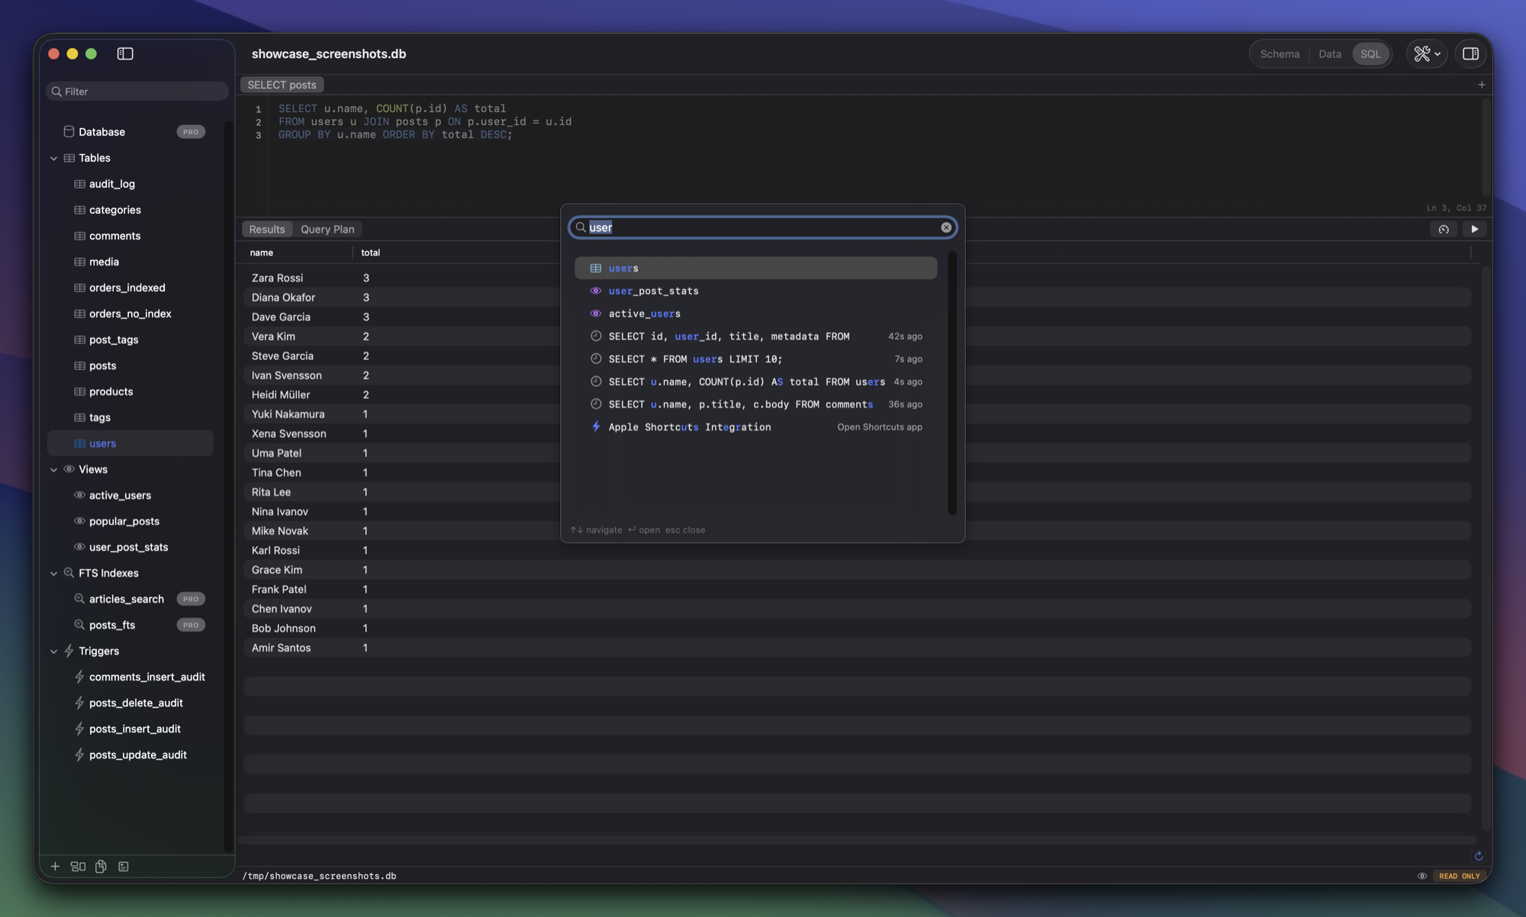This screenshot has height=917, width=1526.
Task: Clear the palette search text
Action: coord(945,227)
